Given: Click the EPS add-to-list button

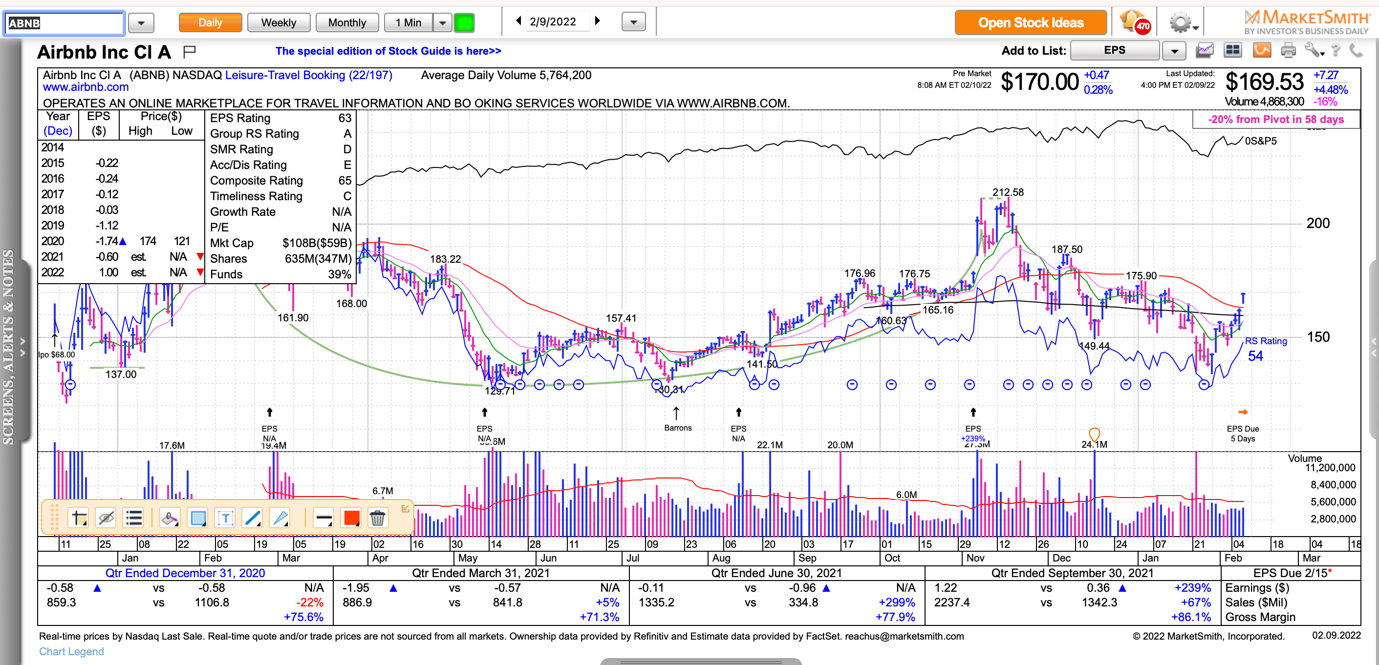Looking at the screenshot, I should (1115, 50).
